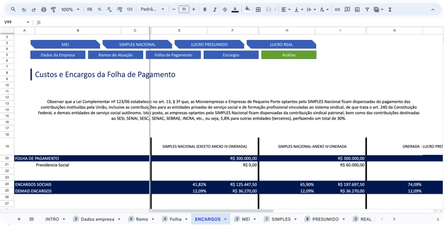444x226 pixels.
Task: Open zoom level 100% dropdown
Action: click(x=70, y=10)
